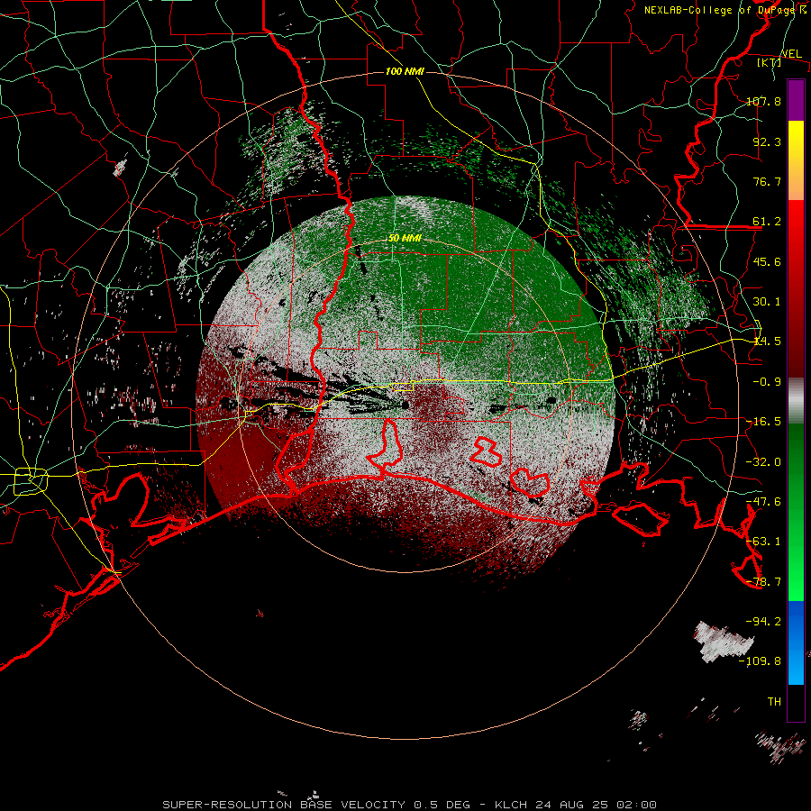Click the -47.6 scale value
This screenshot has height=811, width=811.
click(x=763, y=502)
